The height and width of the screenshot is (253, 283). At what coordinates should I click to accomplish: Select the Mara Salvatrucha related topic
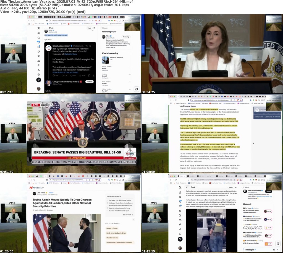112,238
